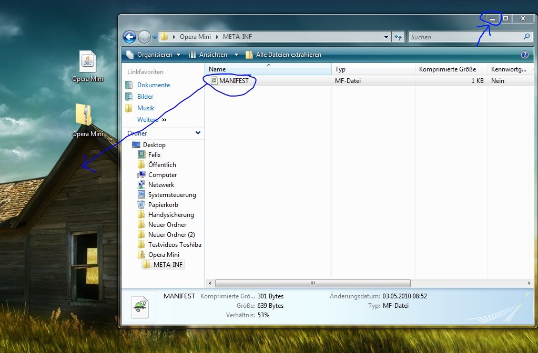Select Computer in the folder tree
Screen dimensions: 538x353
[x=163, y=175]
